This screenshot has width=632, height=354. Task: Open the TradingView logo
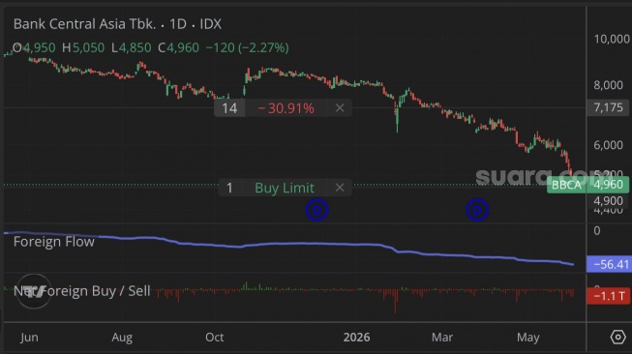[34, 291]
